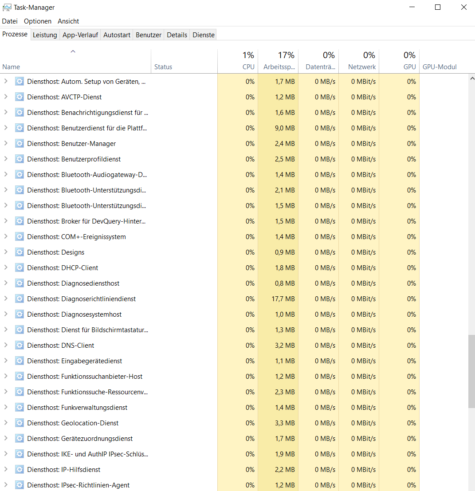Click the Task-Manager app icon in title bar
The image size is (475, 491).
[x=7, y=7]
